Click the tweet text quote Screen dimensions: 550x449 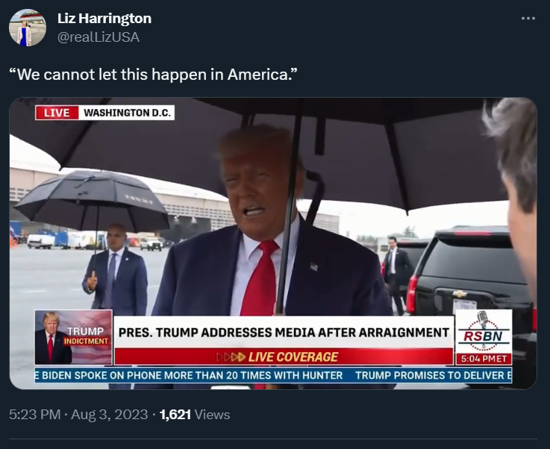coord(153,75)
